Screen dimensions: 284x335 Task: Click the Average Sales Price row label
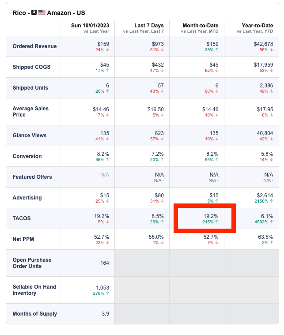coord(30,112)
